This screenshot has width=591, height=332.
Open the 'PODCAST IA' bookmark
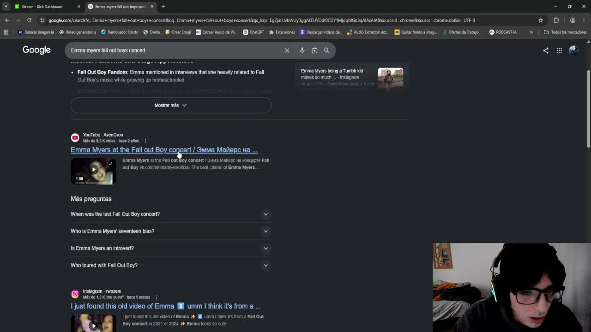(x=503, y=32)
